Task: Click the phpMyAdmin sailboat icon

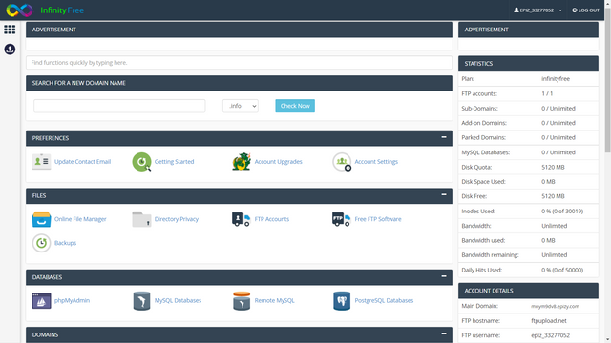Action: point(41,301)
